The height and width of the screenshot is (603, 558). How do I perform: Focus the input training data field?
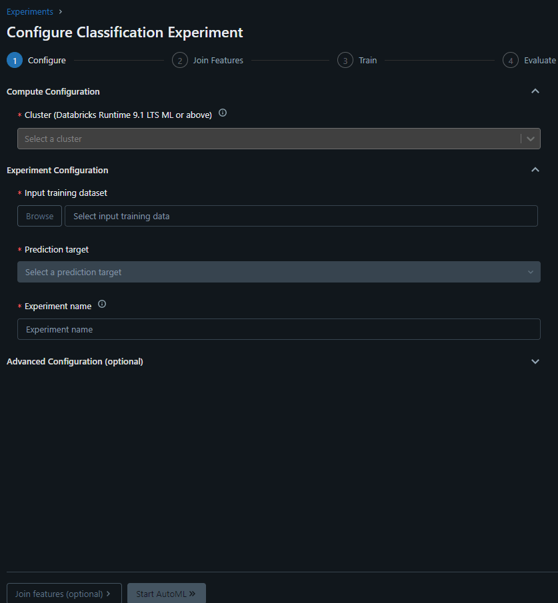click(x=301, y=216)
